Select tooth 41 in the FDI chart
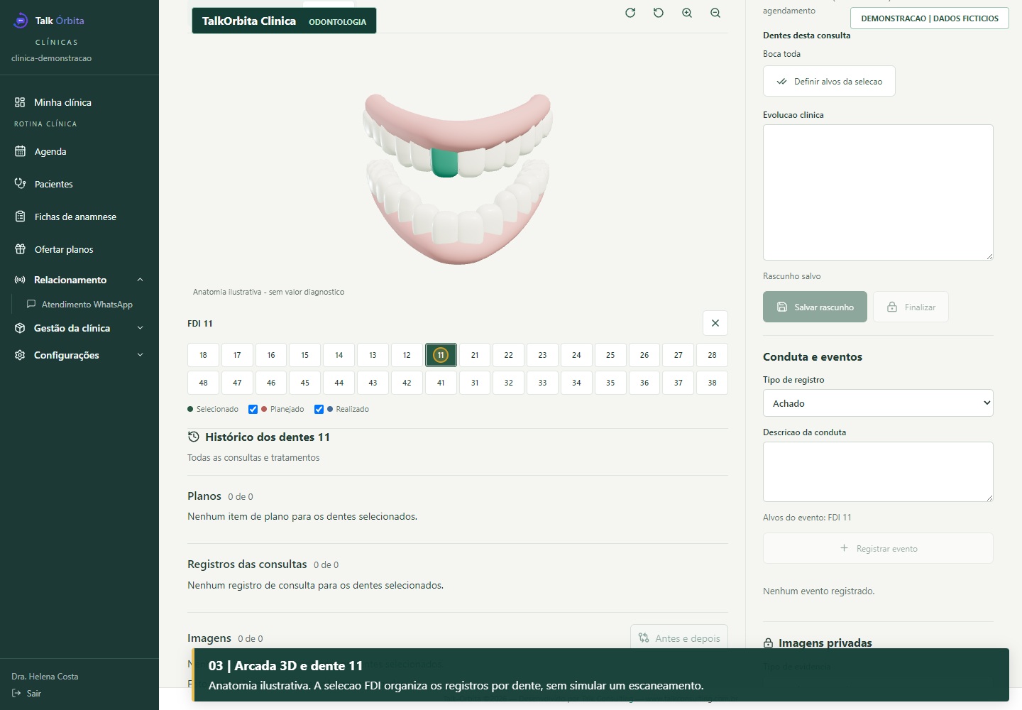Screen dimensions: 1022x710 tap(441, 383)
